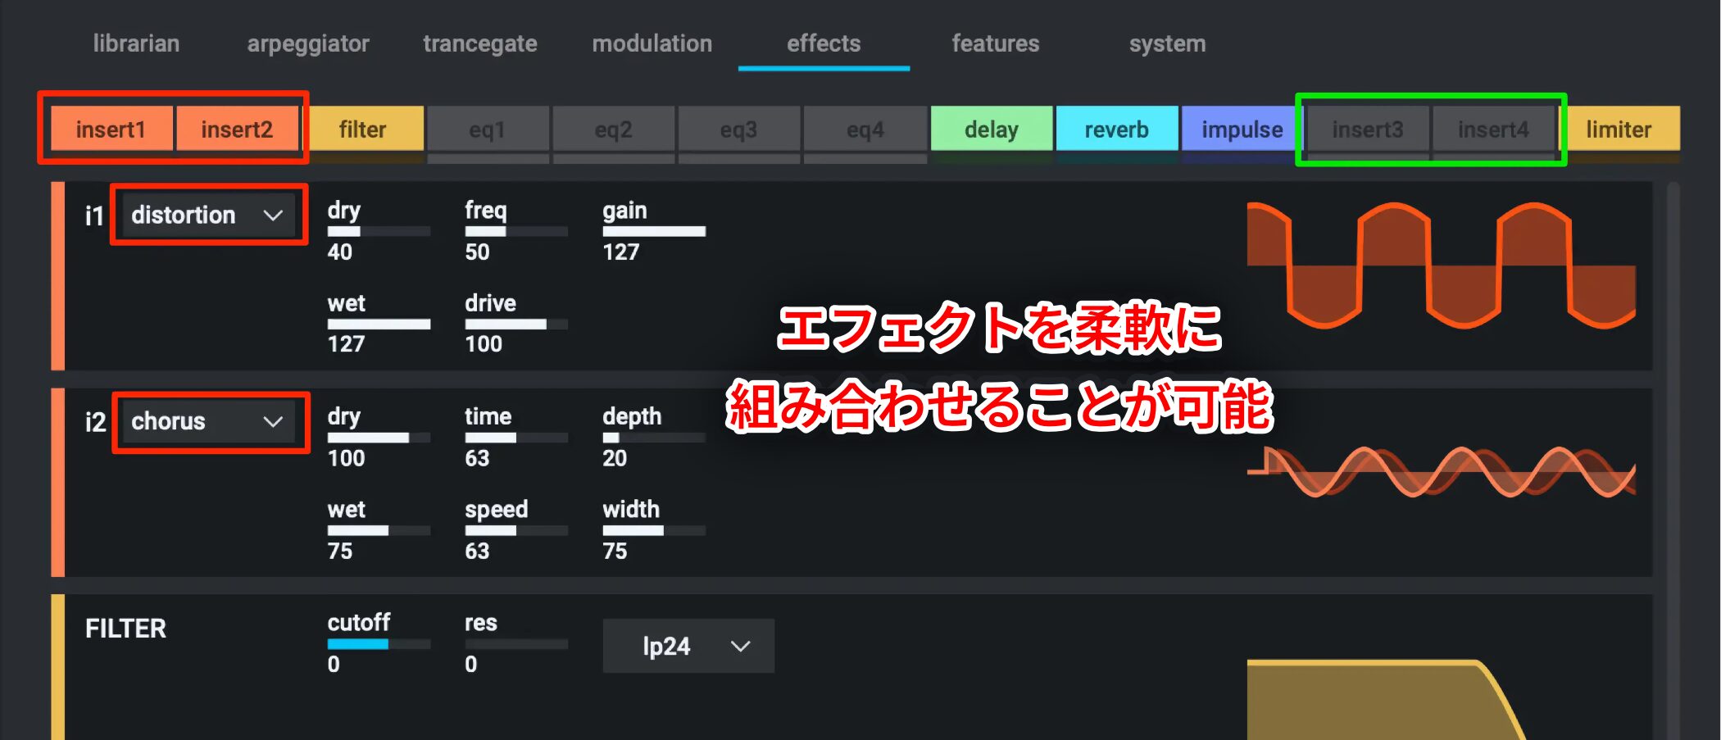Adjust the i1 gain slider
Image resolution: width=1721 pixels, height=740 pixels.
654,232
